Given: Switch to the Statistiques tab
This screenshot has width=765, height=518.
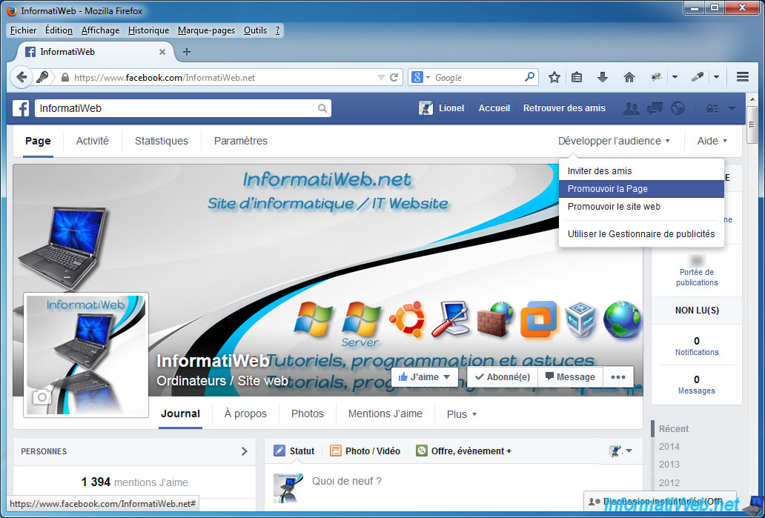Looking at the screenshot, I should click(162, 141).
